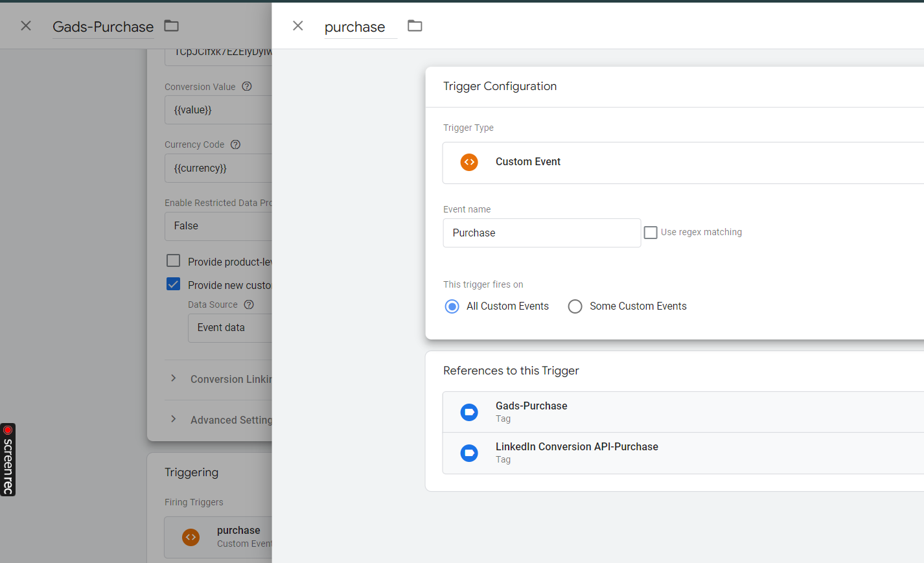Click Data Source help question icon

point(249,304)
